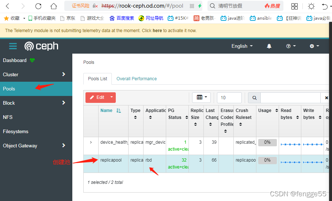Open the browser apps grid icon

294,6
